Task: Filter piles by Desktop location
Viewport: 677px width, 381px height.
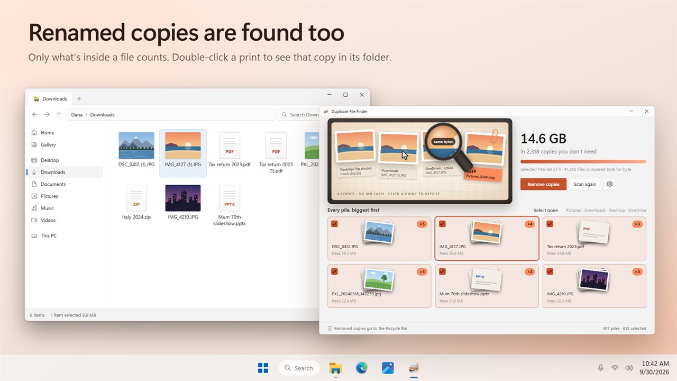Action: (x=617, y=210)
